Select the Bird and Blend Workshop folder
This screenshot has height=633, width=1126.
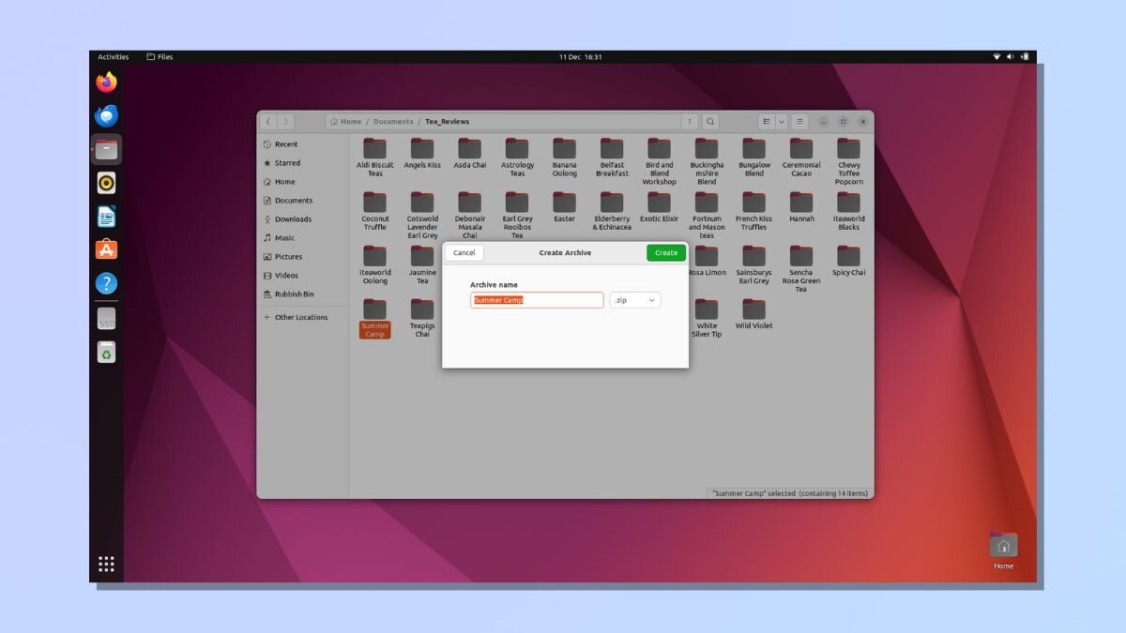pos(659,161)
